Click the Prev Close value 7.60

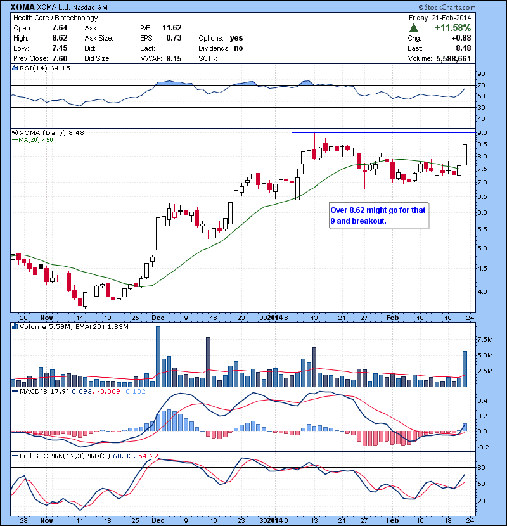pos(60,58)
